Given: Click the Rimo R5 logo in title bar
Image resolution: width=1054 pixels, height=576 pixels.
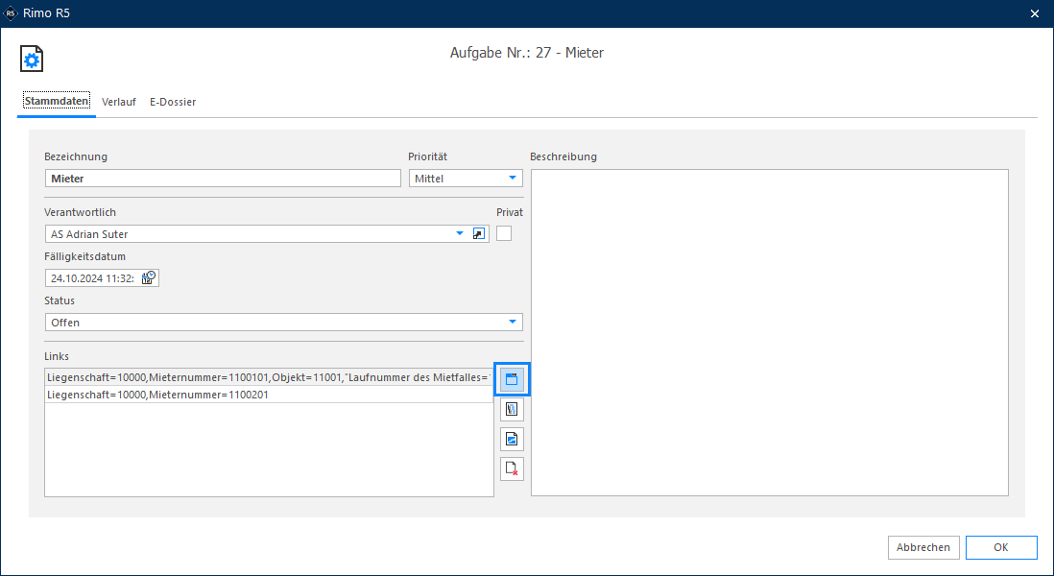Looking at the screenshot, I should coord(11,13).
